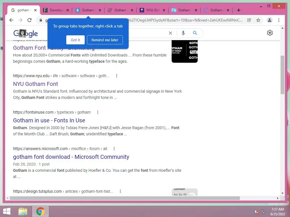This screenshot has width=290, height=217.
Task: Open Gotham in use - Fonts In Use
Action: 49,120
